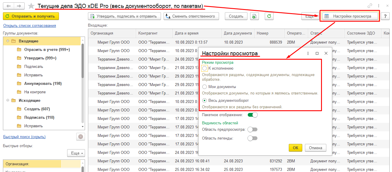The width and height of the screenshot is (392, 172).
Task: Go back with the left arrow button
Action: point(8,6)
